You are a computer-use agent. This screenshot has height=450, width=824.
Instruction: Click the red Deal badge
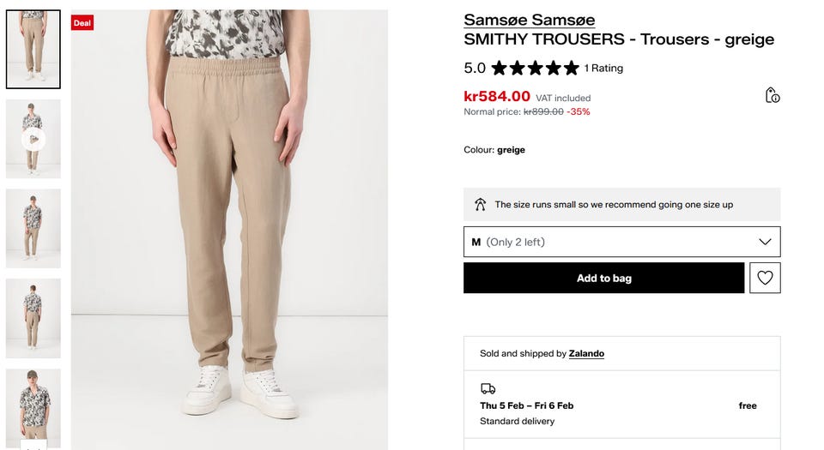click(x=82, y=23)
